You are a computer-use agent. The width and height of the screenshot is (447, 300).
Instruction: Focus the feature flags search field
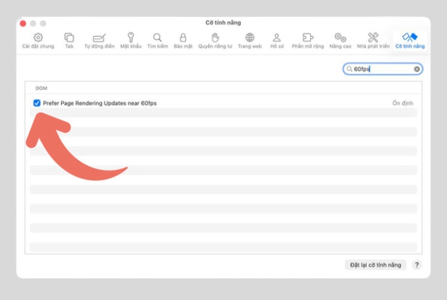click(x=383, y=69)
